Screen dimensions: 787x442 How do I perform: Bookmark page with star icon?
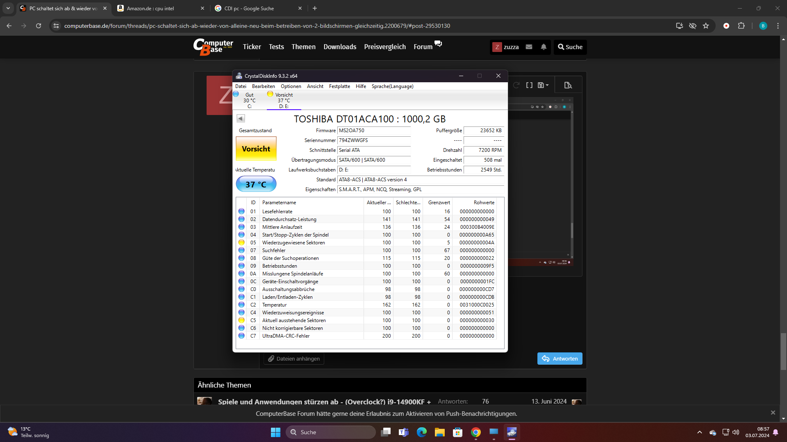[x=706, y=26]
